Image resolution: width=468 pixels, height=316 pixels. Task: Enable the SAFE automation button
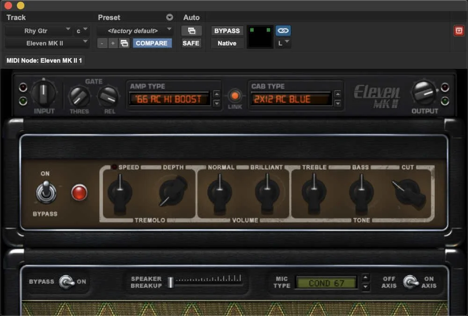[x=192, y=43]
